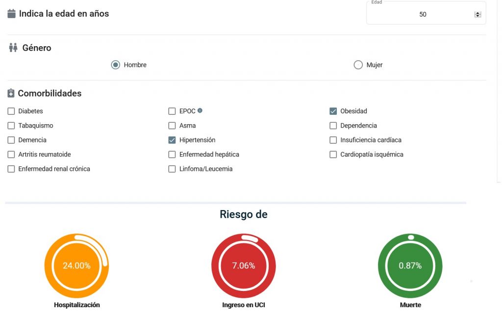Check the Tabaquismo comorbidity box
The width and height of the screenshot is (502, 318).
(x=11, y=126)
